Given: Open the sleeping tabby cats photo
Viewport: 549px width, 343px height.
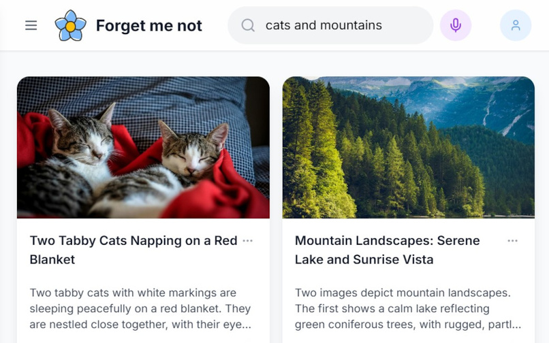Looking at the screenshot, I should 143,148.
